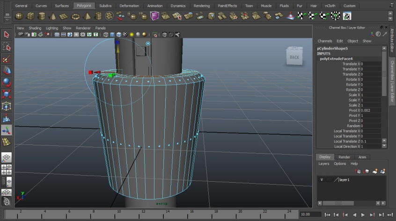Choose the Paint Selection tool
Image resolution: width=396 pixels, height=221 pixels.
7,59
